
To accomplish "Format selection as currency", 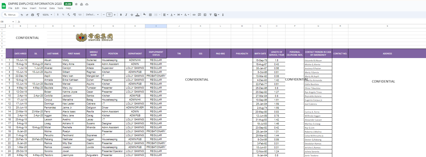I will (58, 15).
